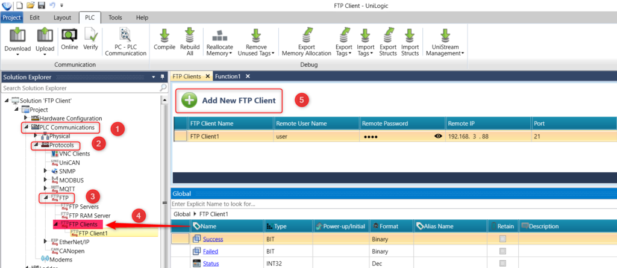Click the Import Structs icon
Viewport: 617px width, 268px height.
[410, 35]
